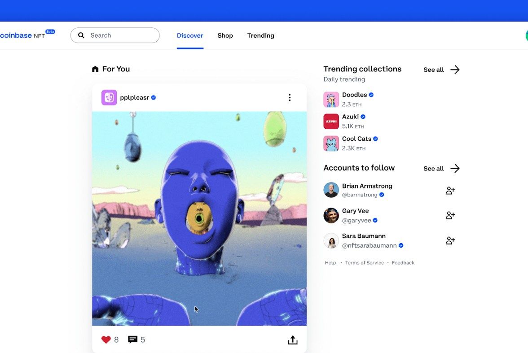This screenshot has height=353, width=528.
Task: Open the Cool Cats collection icon
Action: coord(331,144)
